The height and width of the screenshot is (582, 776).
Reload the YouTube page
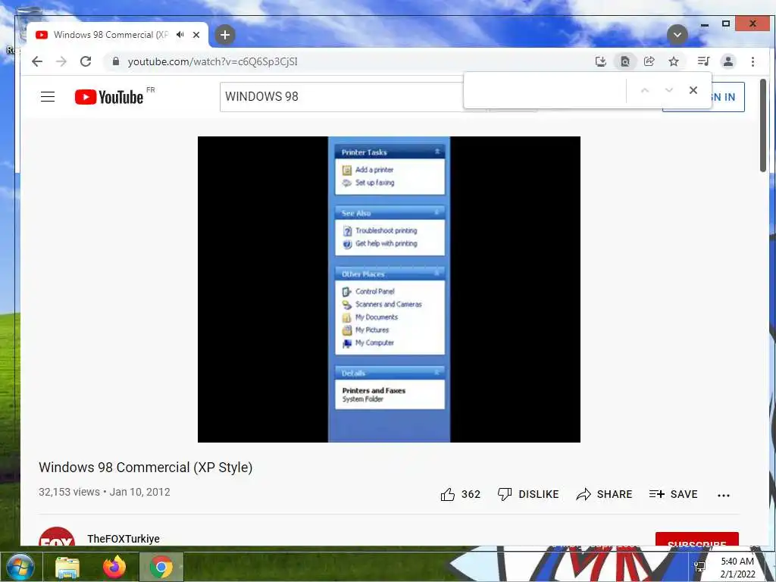pos(86,61)
